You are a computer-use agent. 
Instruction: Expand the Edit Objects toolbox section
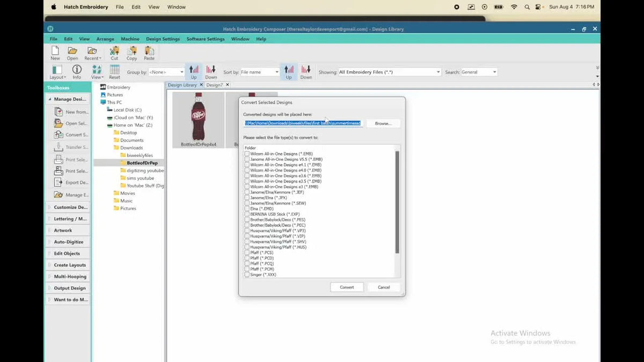68,253
